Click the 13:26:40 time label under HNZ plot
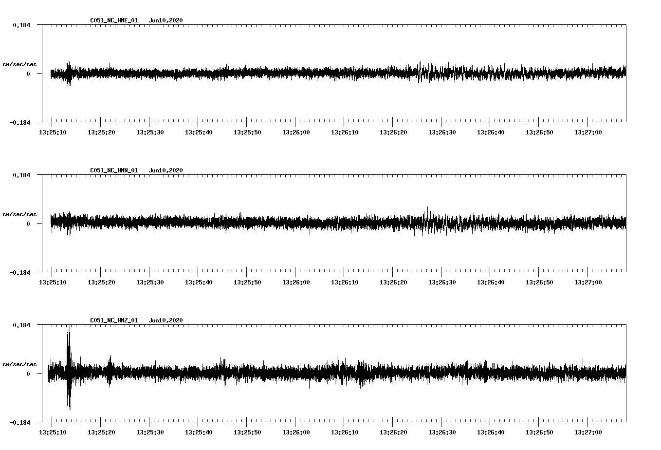Image resolution: width=661 pixels, height=450 pixels. tap(490, 432)
